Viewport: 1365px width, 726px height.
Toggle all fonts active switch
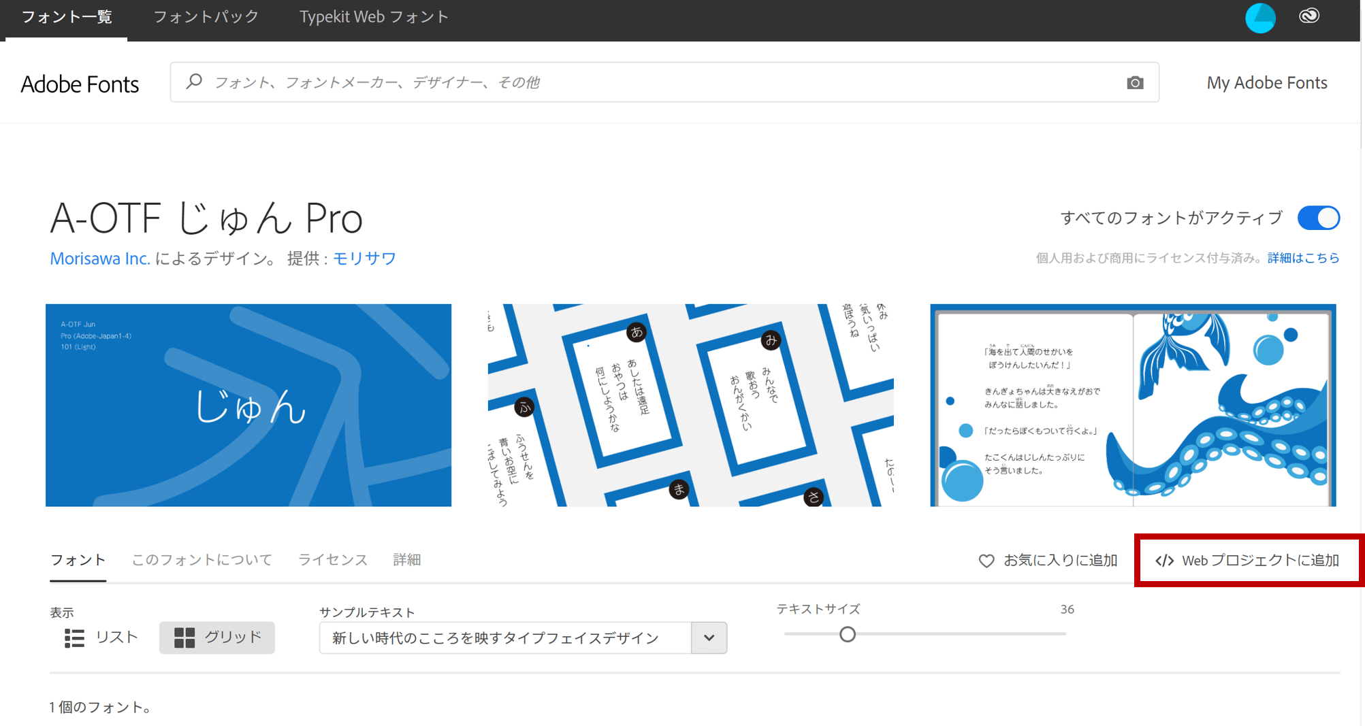[x=1318, y=218]
